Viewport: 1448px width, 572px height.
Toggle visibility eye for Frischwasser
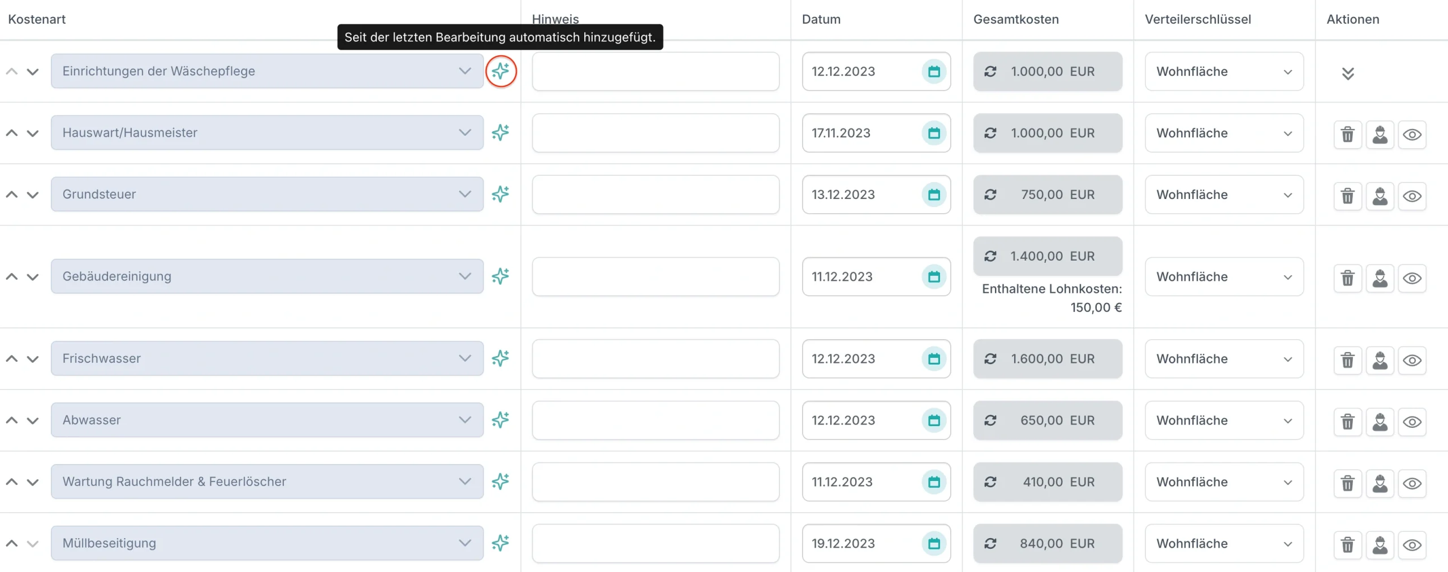click(x=1412, y=360)
